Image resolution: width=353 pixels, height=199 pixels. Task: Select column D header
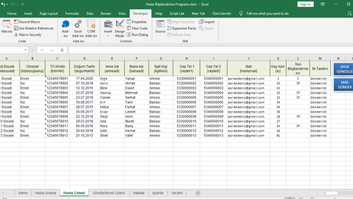84,59
